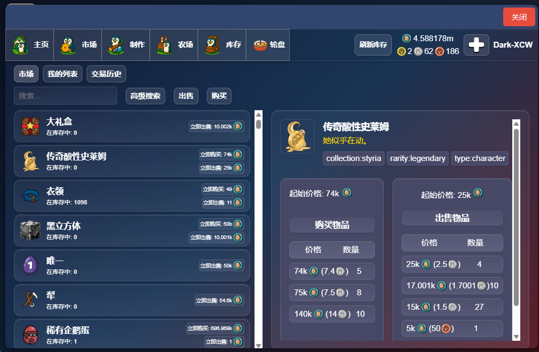539x352 pixels.
Task: Switch to the 交易历史 tab
Action: [x=106, y=74]
